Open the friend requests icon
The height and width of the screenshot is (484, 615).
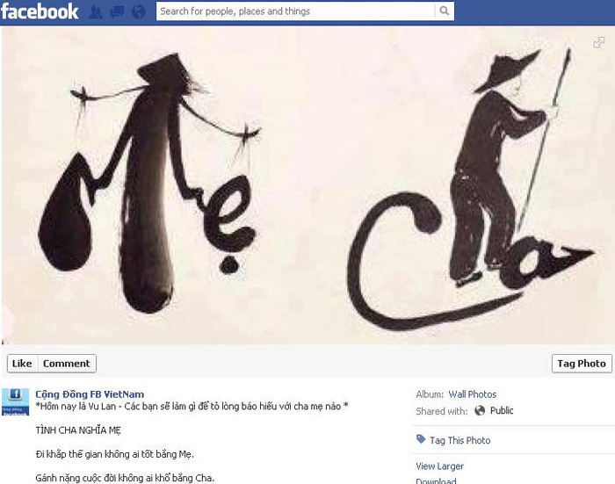click(x=96, y=12)
